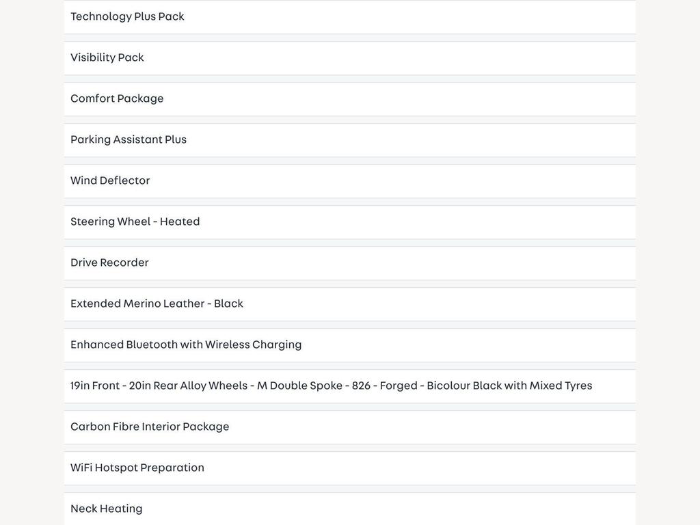Click the Wind Deflector row
Image resolution: width=700 pixels, height=525 pixels.
pos(350,181)
